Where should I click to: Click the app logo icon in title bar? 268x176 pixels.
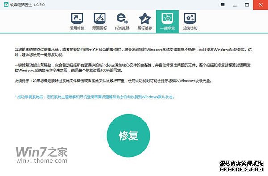pos(6,4)
